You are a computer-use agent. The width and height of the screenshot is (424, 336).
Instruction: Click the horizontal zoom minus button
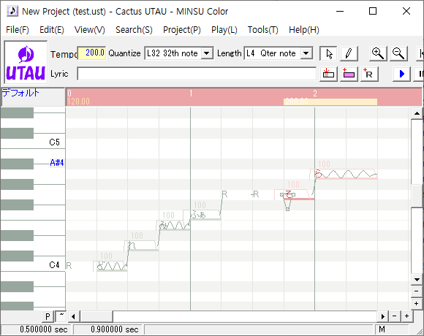395,316
